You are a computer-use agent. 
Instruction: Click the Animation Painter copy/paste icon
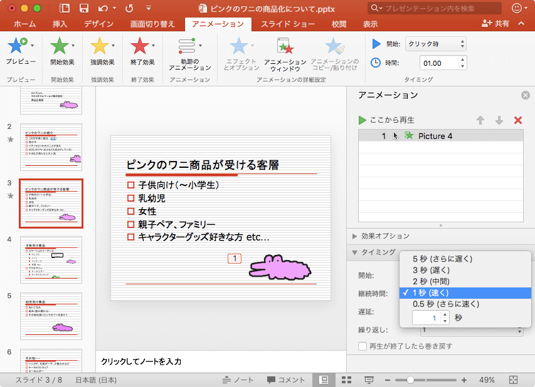[x=334, y=46]
